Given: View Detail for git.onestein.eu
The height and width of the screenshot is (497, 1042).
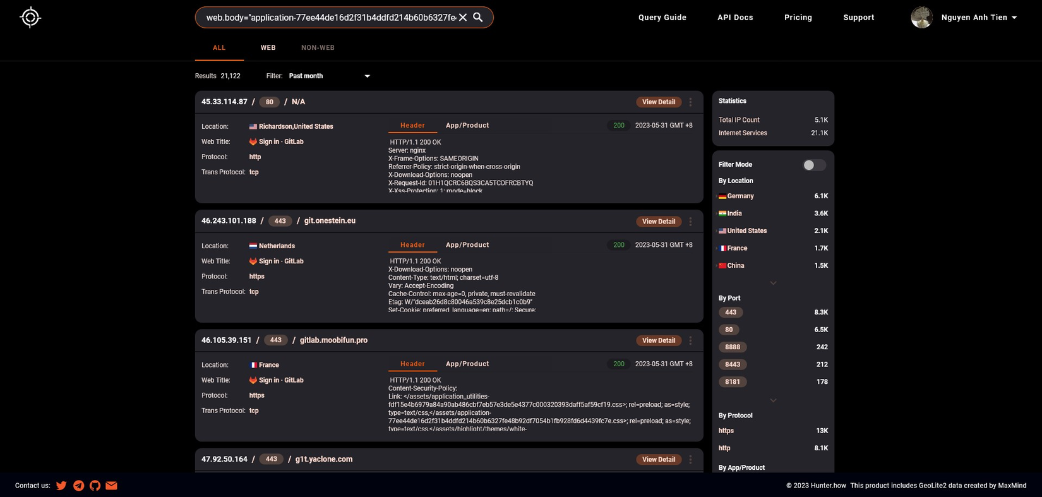Looking at the screenshot, I should point(659,222).
